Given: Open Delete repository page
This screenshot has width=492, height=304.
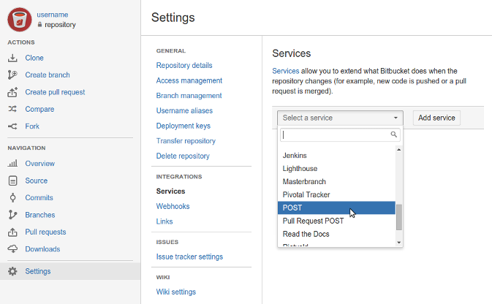Looking at the screenshot, I should tap(183, 156).
